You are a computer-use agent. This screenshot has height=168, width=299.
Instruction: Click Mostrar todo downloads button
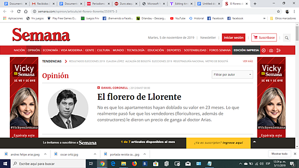coord(279,154)
